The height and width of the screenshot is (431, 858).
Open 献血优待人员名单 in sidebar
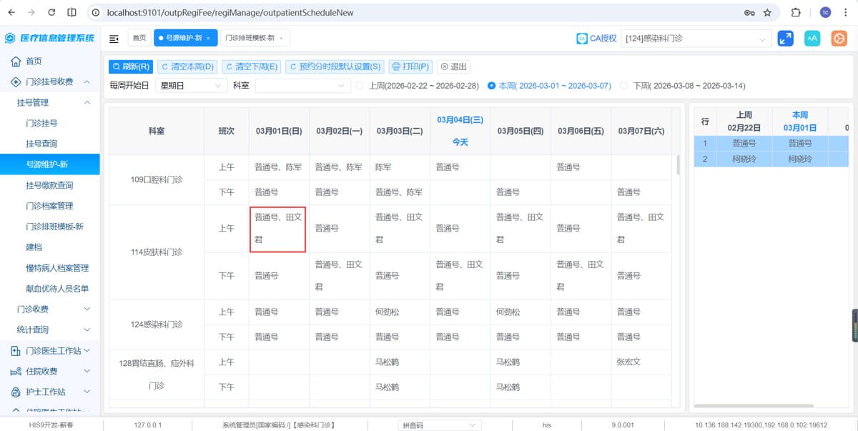click(57, 289)
